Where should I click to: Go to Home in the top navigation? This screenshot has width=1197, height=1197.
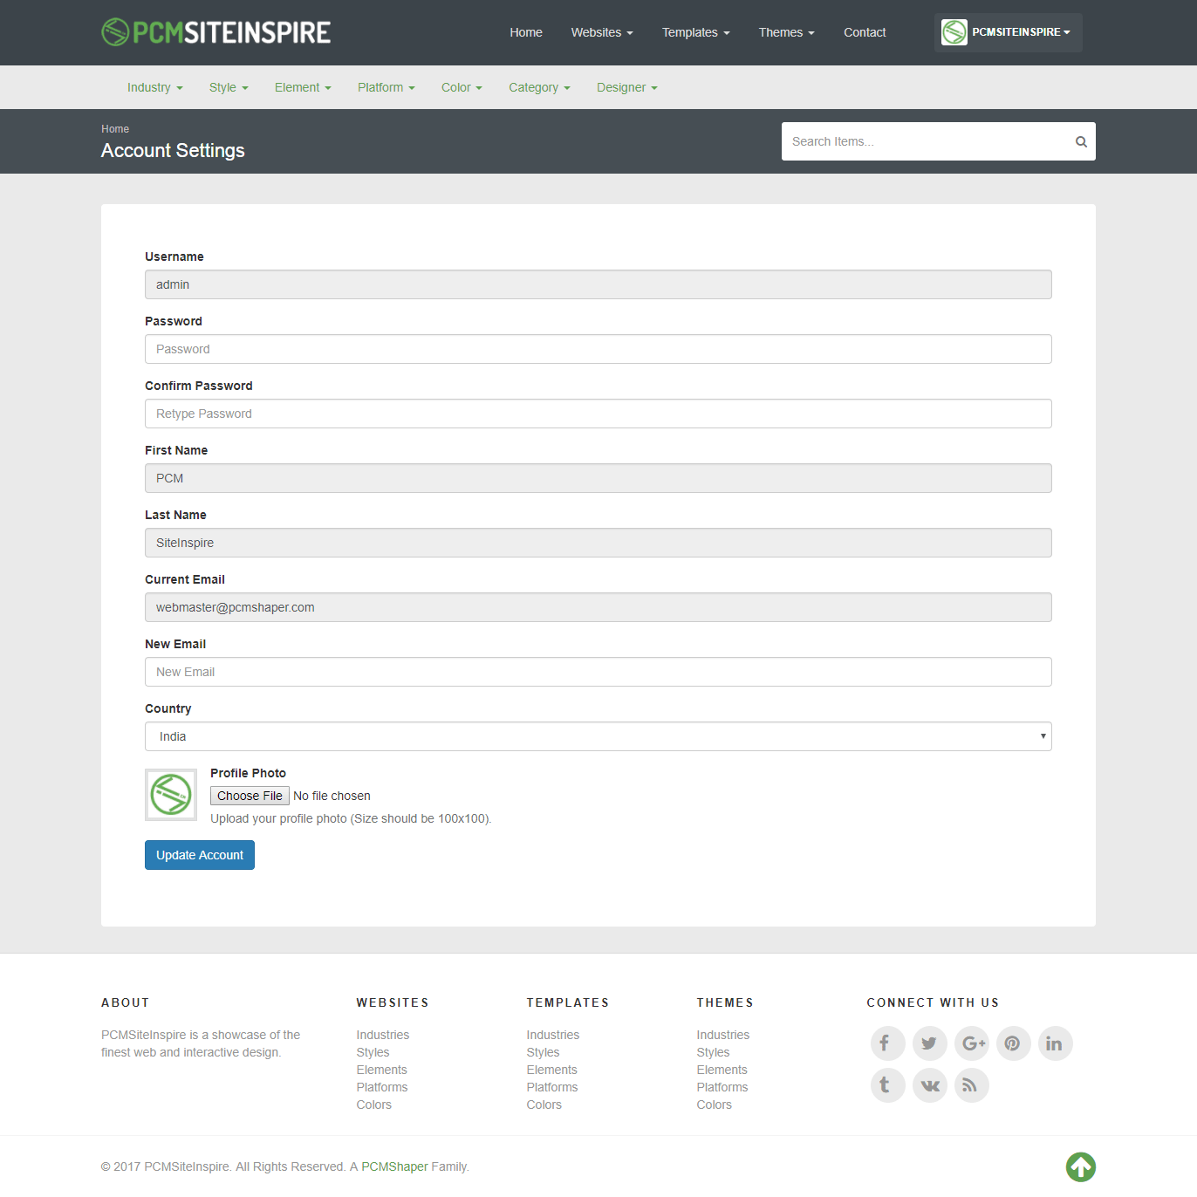(x=526, y=32)
